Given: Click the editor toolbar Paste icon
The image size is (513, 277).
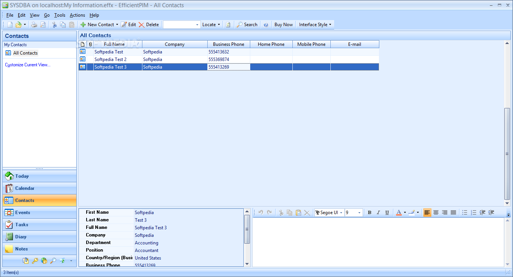Looking at the screenshot, I should coord(298,213).
